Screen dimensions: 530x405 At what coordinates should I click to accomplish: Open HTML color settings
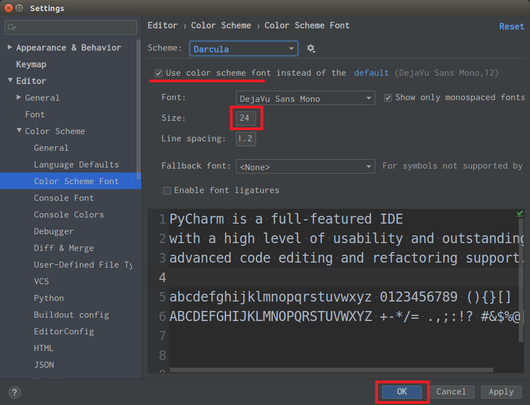[43, 348]
